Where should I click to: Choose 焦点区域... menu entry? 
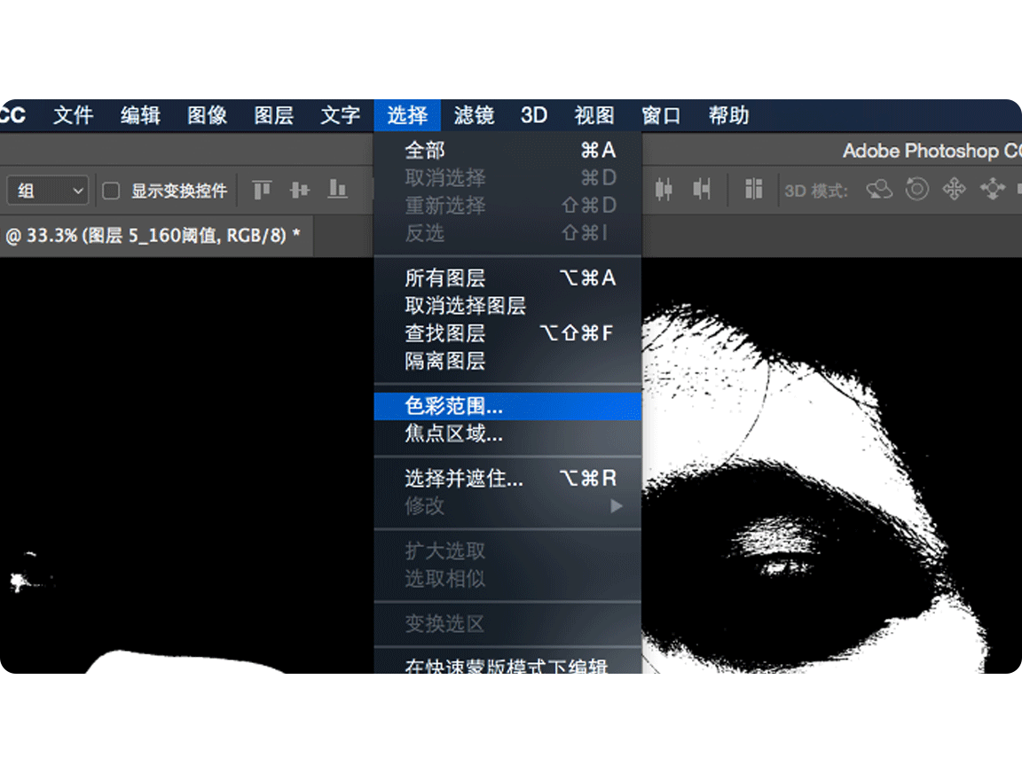click(507, 433)
